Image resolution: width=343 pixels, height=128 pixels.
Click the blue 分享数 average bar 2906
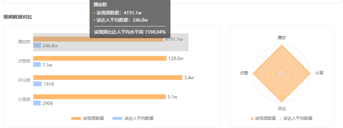pyautogui.click(x=37, y=103)
